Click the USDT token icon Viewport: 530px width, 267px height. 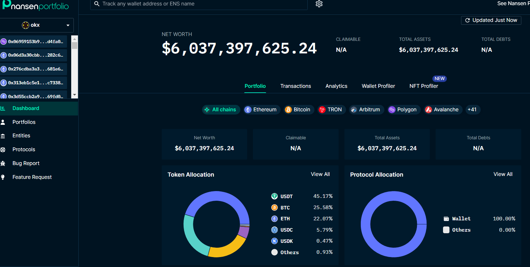(x=275, y=196)
